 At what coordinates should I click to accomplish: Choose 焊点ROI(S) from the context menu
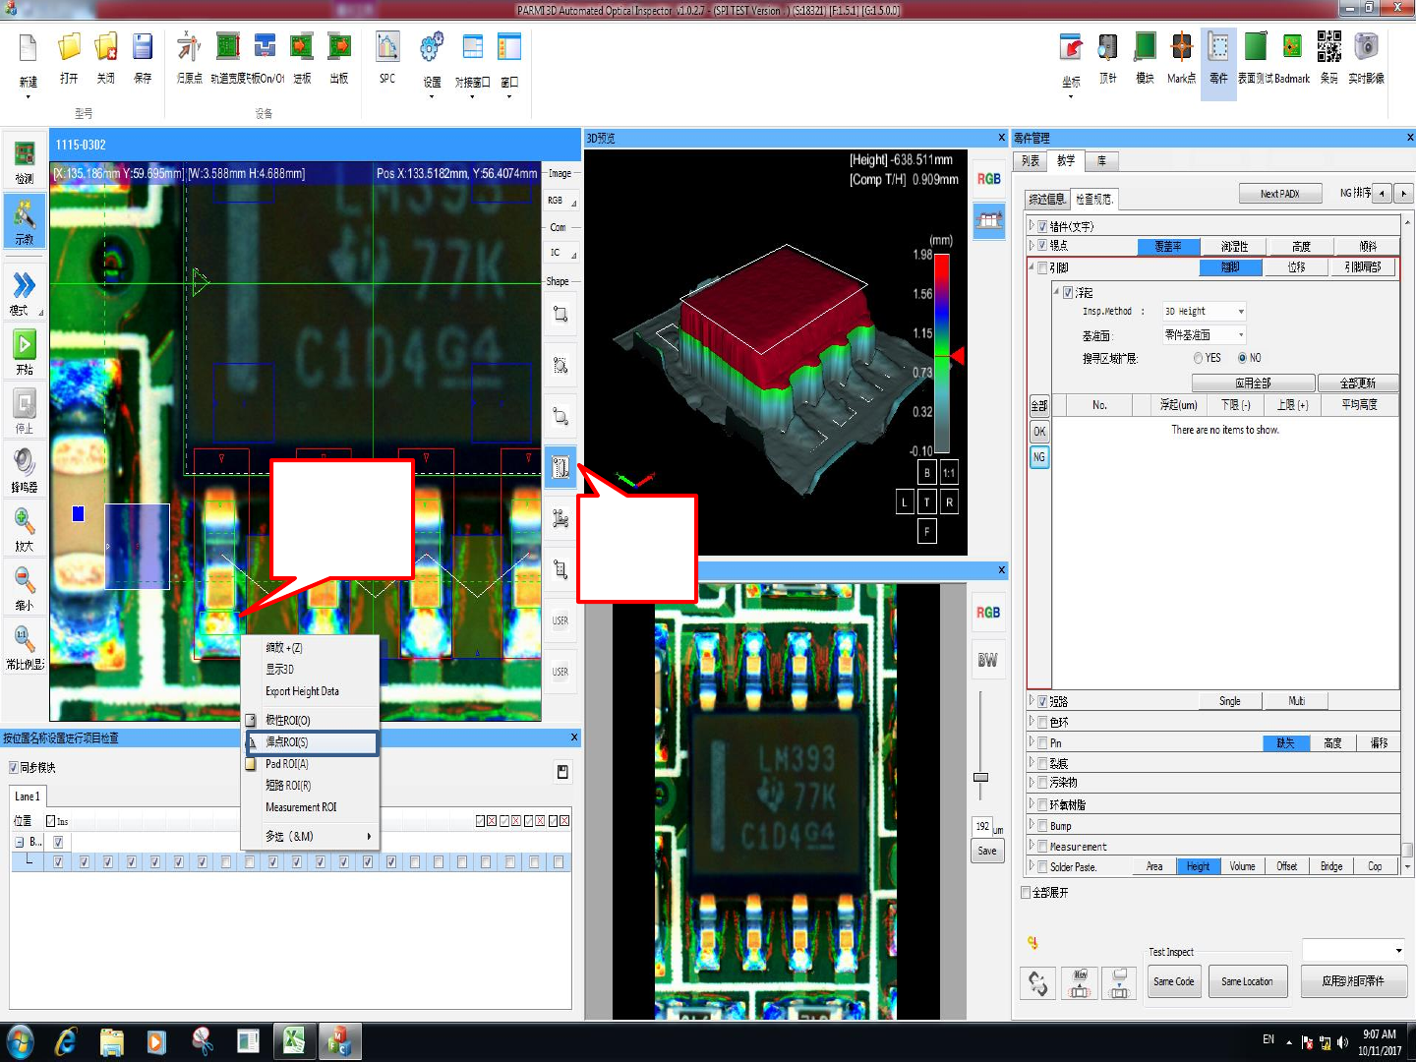pyautogui.click(x=287, y=742)
